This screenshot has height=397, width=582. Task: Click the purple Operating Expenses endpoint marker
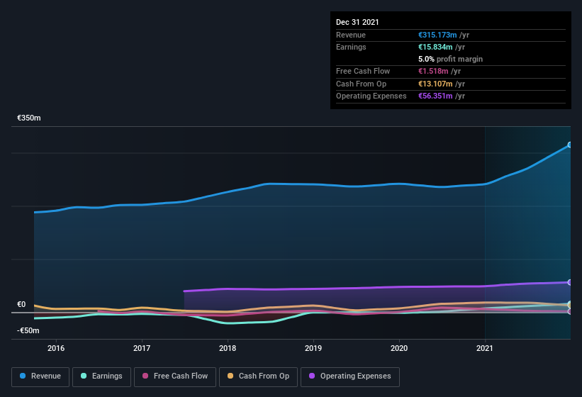tap(570, 282)
